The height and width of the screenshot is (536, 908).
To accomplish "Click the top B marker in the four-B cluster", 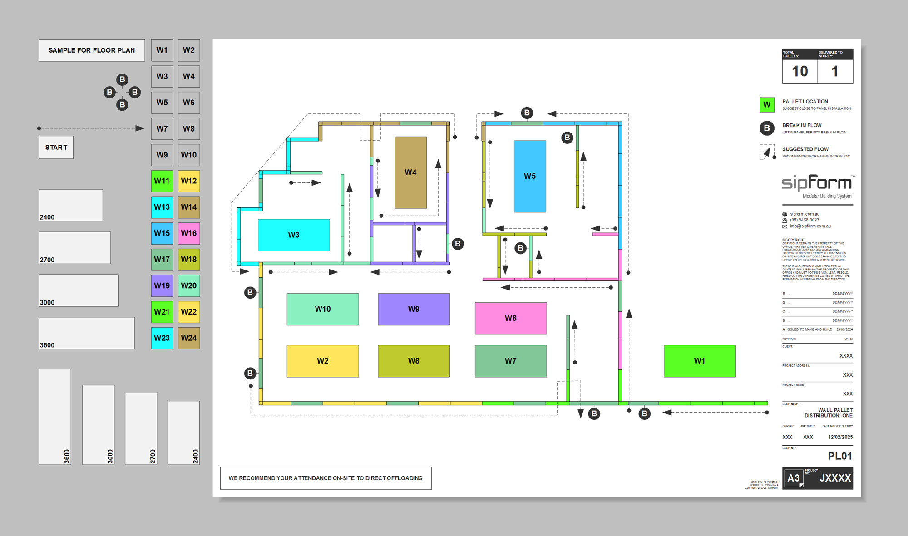I will point(122,79).
